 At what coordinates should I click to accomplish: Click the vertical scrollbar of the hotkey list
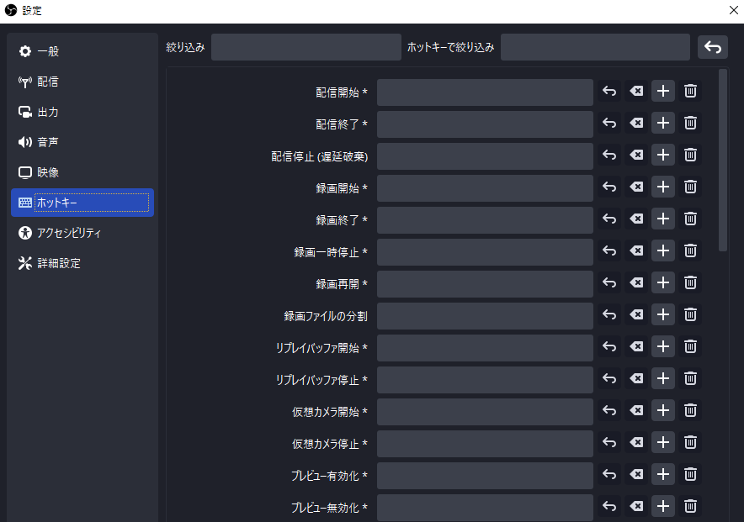point(723,160)
